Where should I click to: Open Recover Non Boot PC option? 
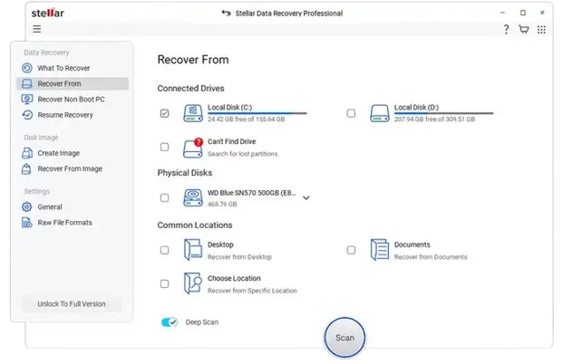[x=73, y=99]
